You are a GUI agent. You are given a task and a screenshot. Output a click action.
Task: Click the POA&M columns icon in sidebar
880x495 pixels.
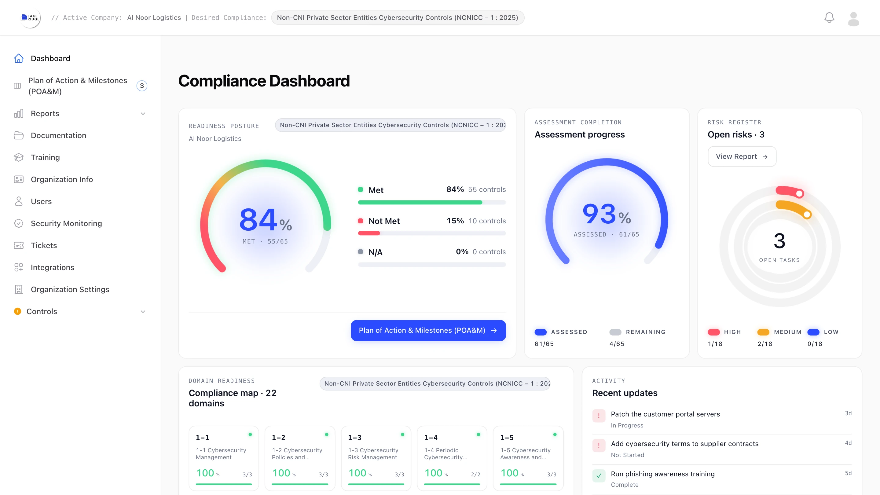[17, 86]
